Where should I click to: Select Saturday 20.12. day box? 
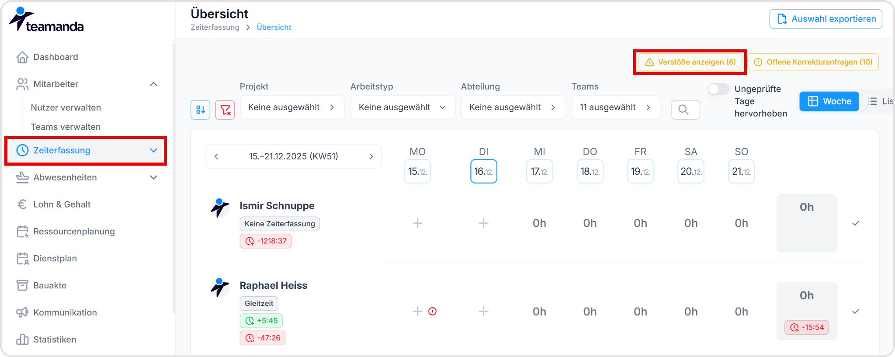[x=691, y=171]
